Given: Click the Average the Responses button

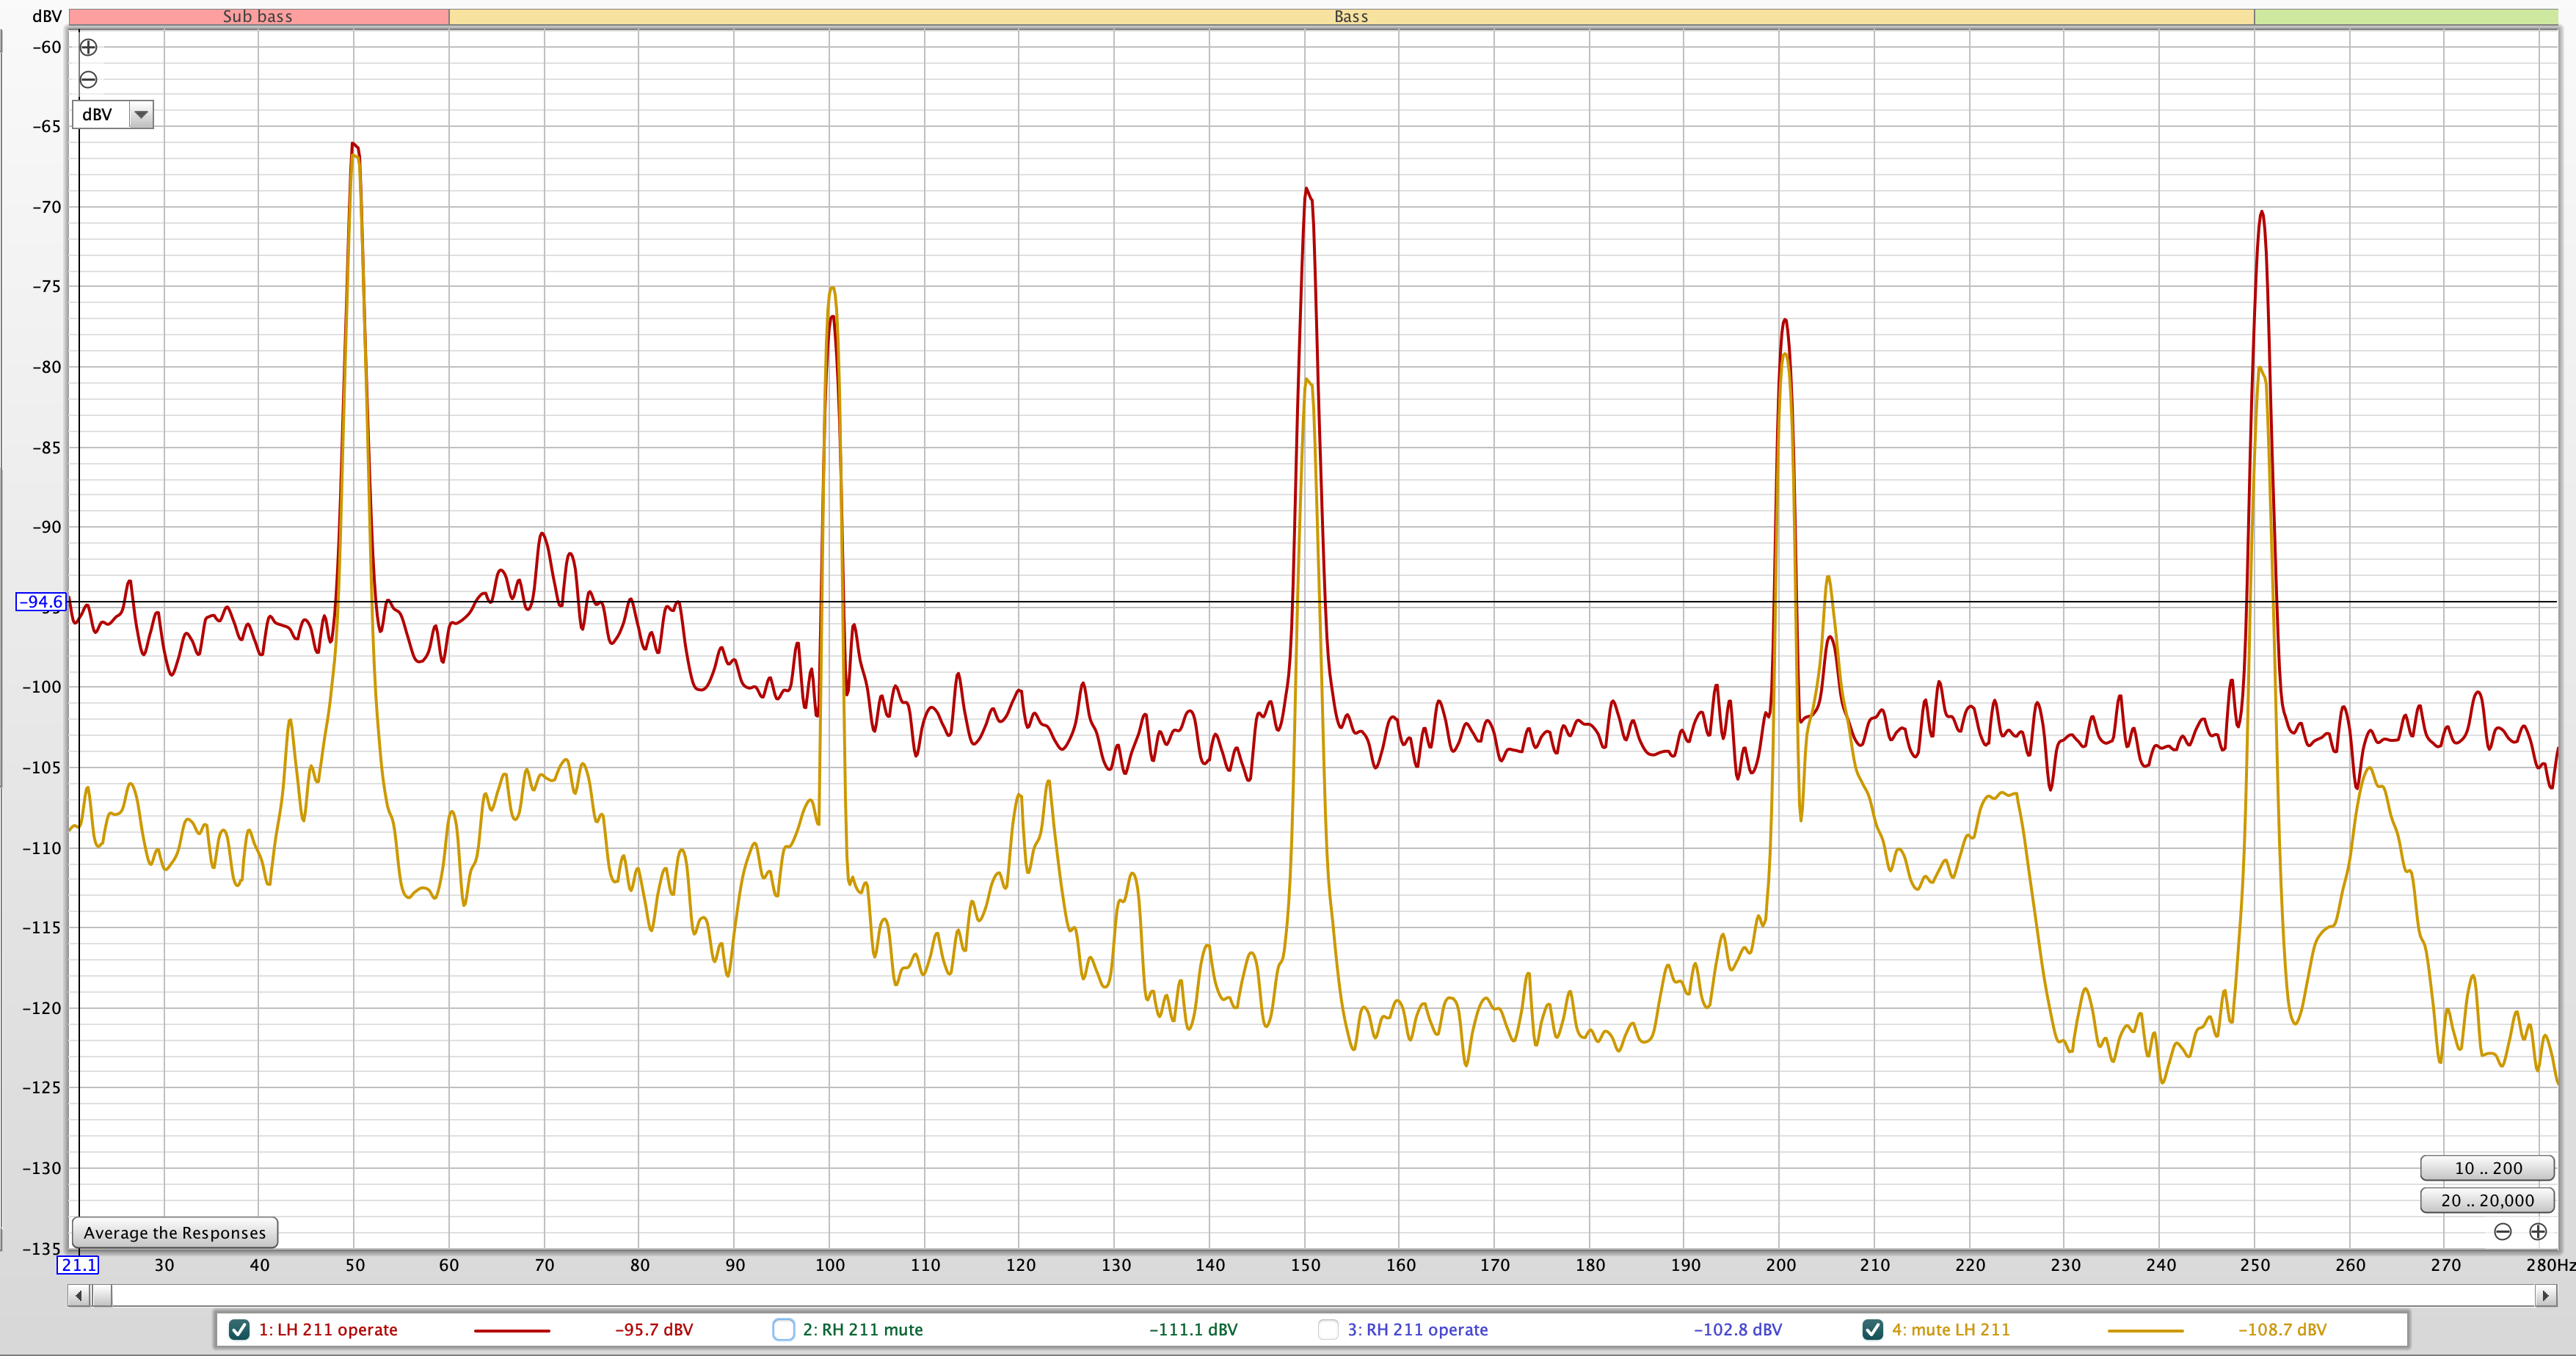Looking at the screenshot, I should pos(175,1232).
